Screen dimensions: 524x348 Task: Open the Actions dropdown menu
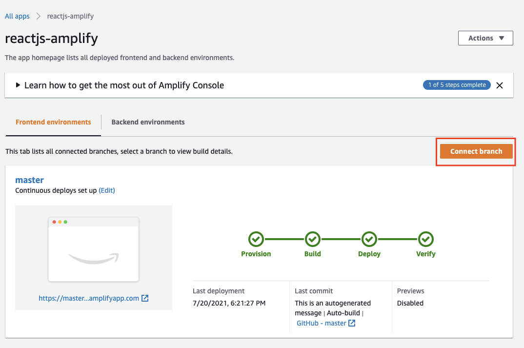click(485, 38)
